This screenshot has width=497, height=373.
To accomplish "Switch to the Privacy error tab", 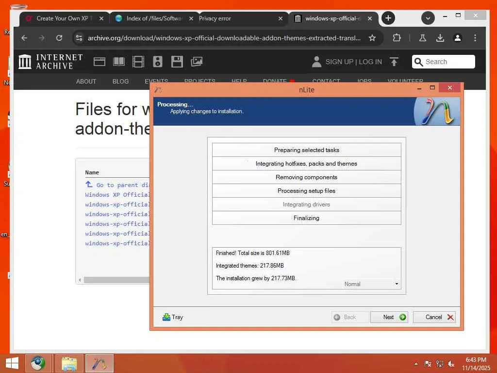I will click(234, 18).
